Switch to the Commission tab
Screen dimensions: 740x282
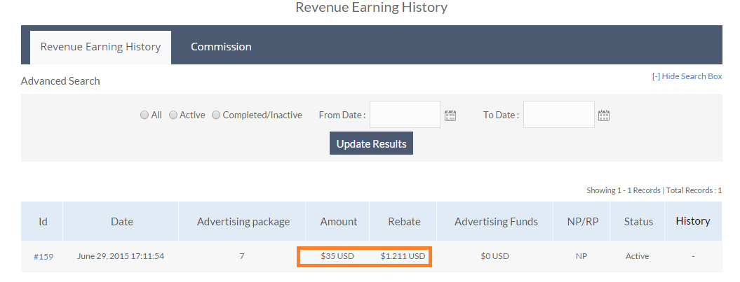[x=221, y=47]
